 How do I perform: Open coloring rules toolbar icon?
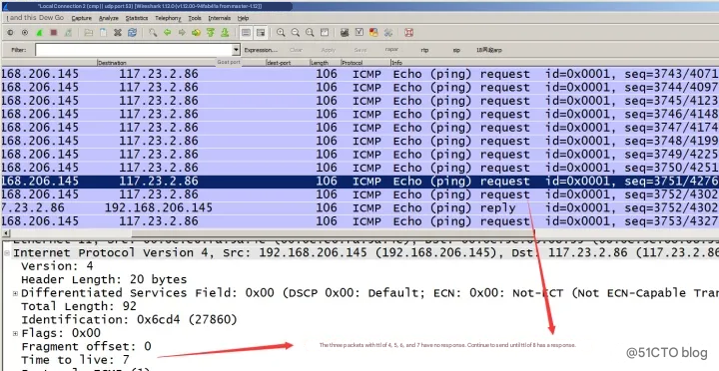click(373, 33)
